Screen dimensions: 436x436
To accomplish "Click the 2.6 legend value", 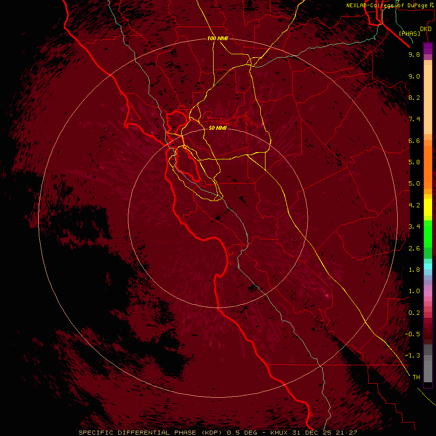I will (x=414, y=249).
